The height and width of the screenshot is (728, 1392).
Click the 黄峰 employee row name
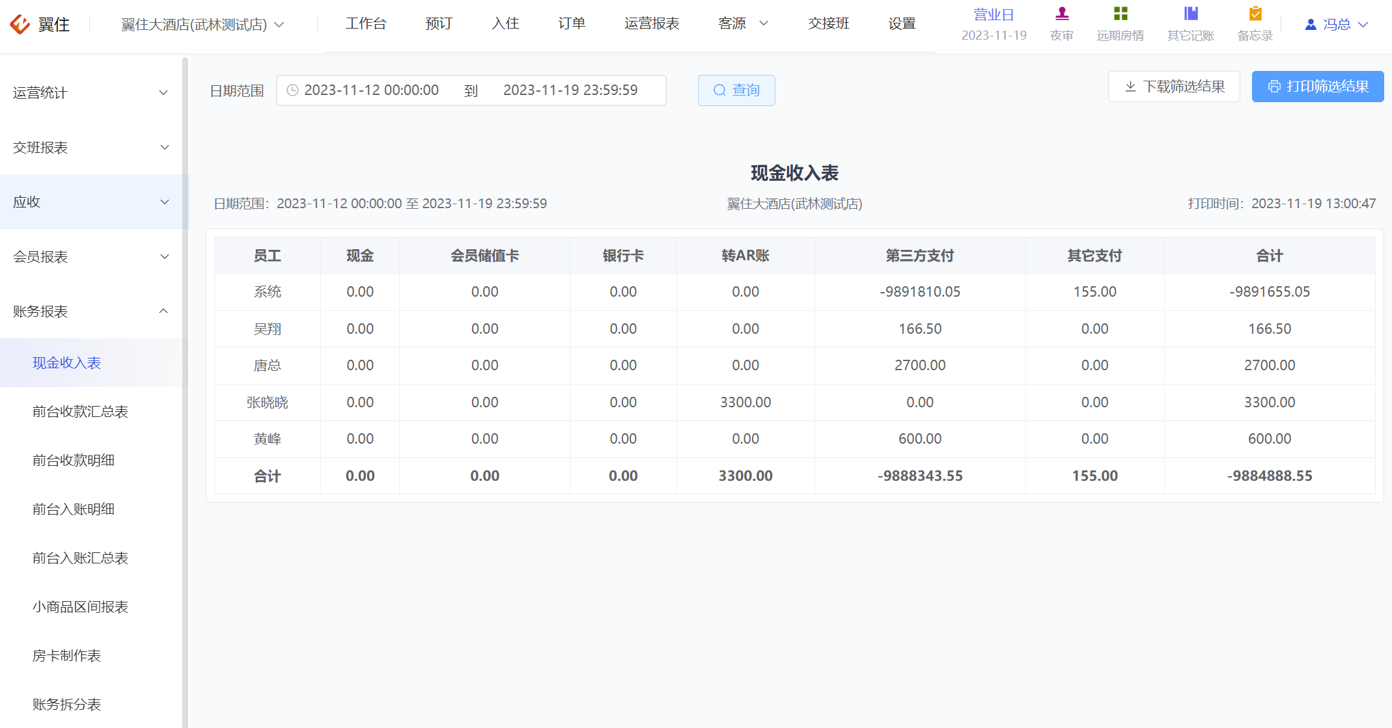click(x=268, y=438)
